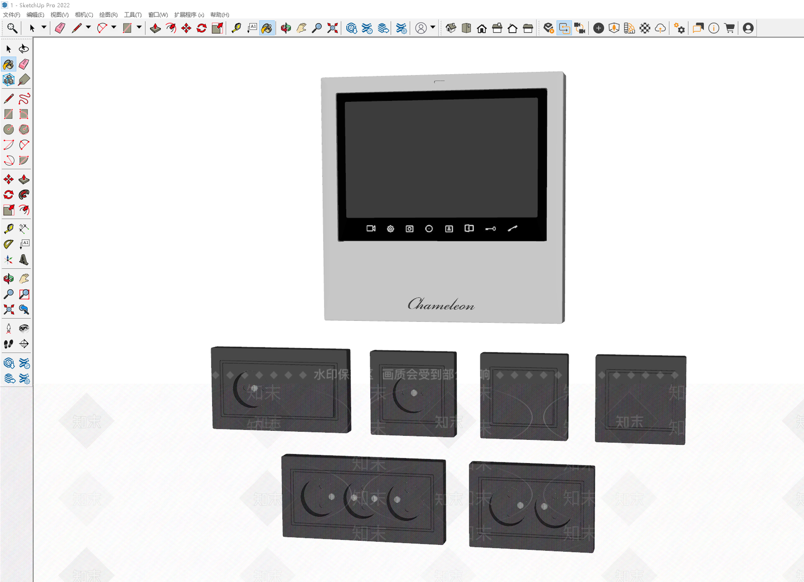Click the info circle icon
This screenshot has width=804, height=582.
[714, 28]
